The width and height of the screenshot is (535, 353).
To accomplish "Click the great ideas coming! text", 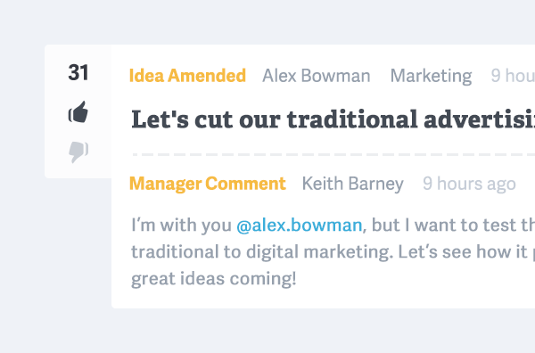I will click(x=214, y=279).
